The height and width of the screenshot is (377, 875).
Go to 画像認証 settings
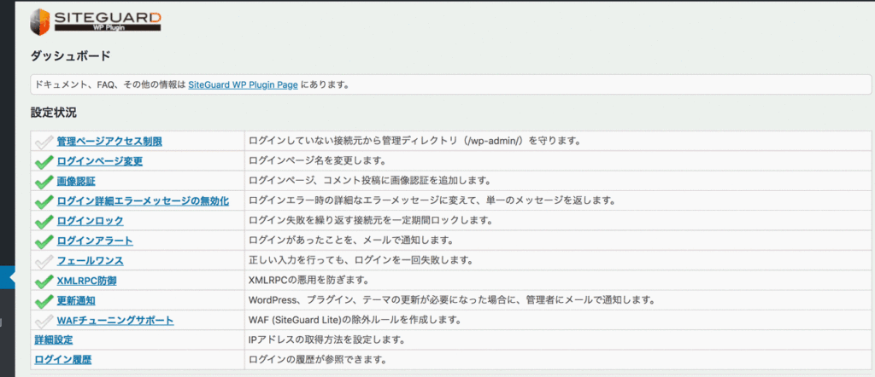[x=76, y=182]
